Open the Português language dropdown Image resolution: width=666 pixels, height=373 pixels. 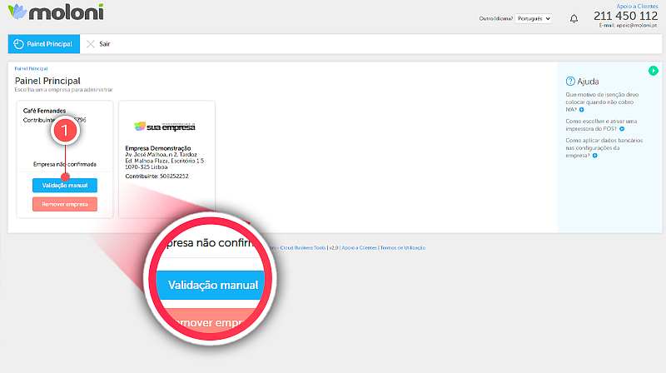pyautogui.click(x=534, y=18)
